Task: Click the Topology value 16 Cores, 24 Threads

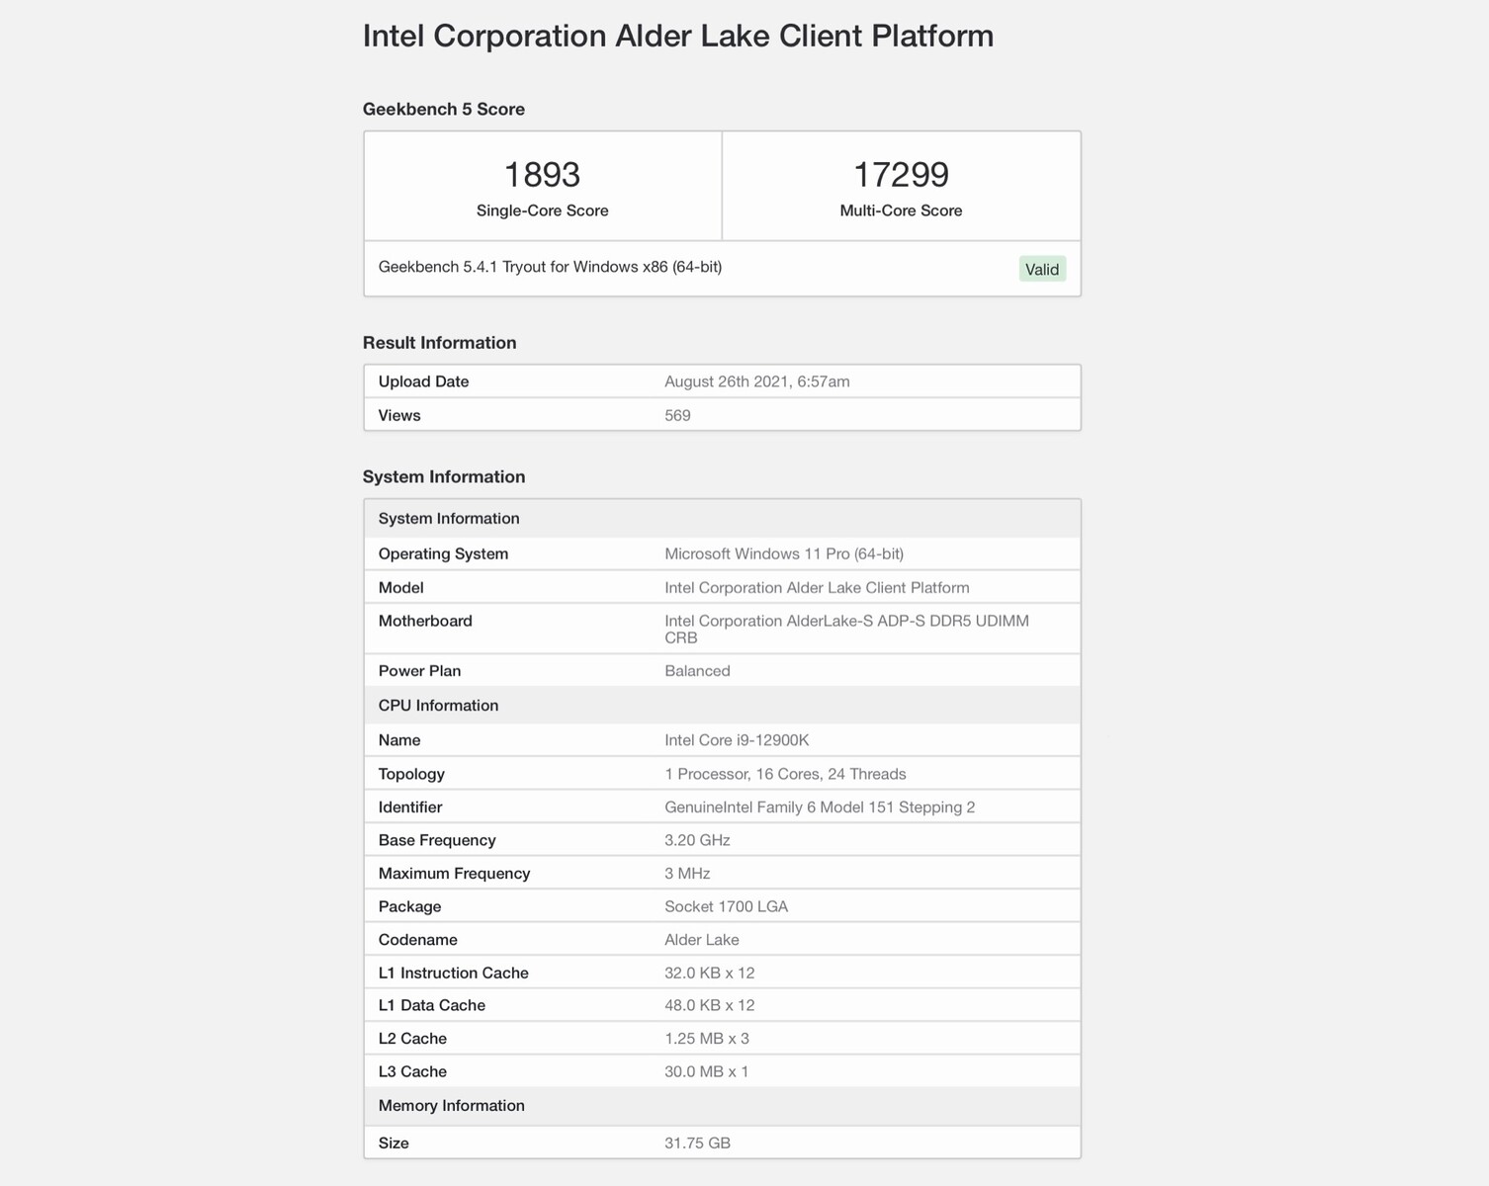Action: [785, 774]
